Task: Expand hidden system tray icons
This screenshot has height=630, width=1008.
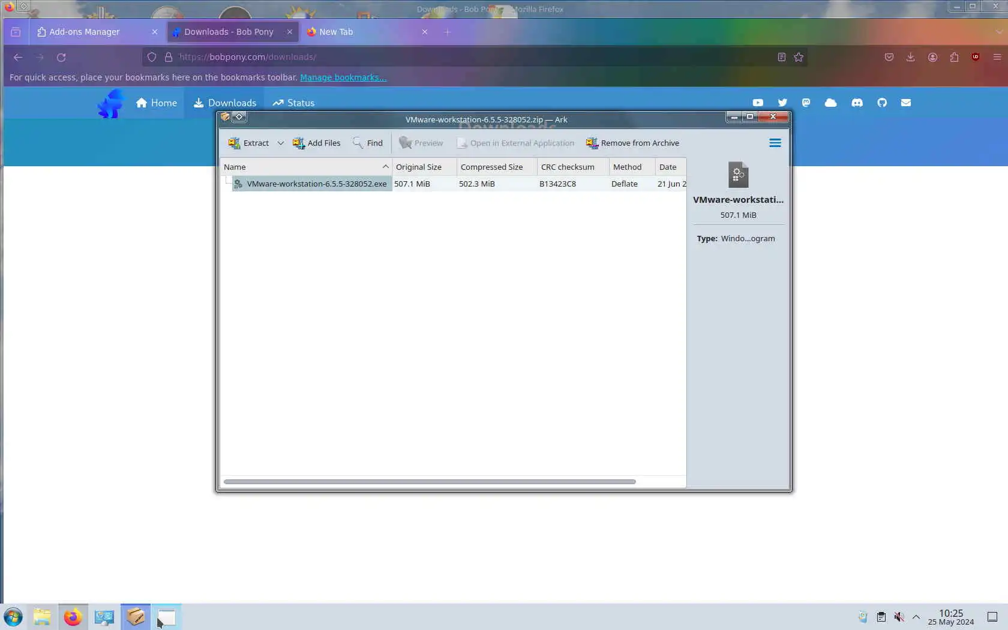Action: click(916, 617)
